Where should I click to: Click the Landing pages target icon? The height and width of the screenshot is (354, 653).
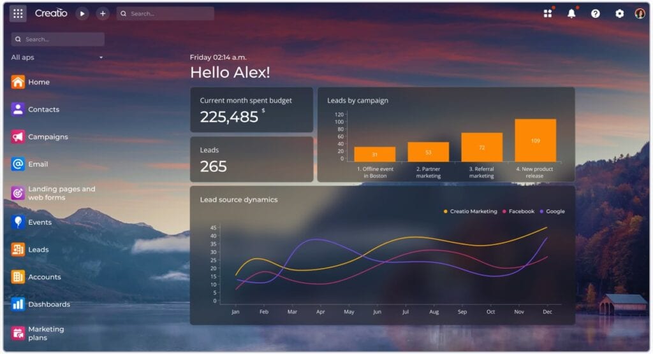(x=18, y=193)
